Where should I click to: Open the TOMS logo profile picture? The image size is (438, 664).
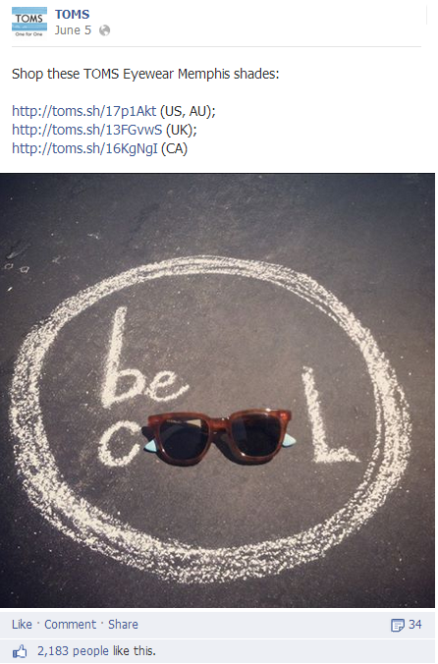coord(29,22)
